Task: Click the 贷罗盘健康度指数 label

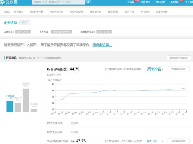Action: 58,141
